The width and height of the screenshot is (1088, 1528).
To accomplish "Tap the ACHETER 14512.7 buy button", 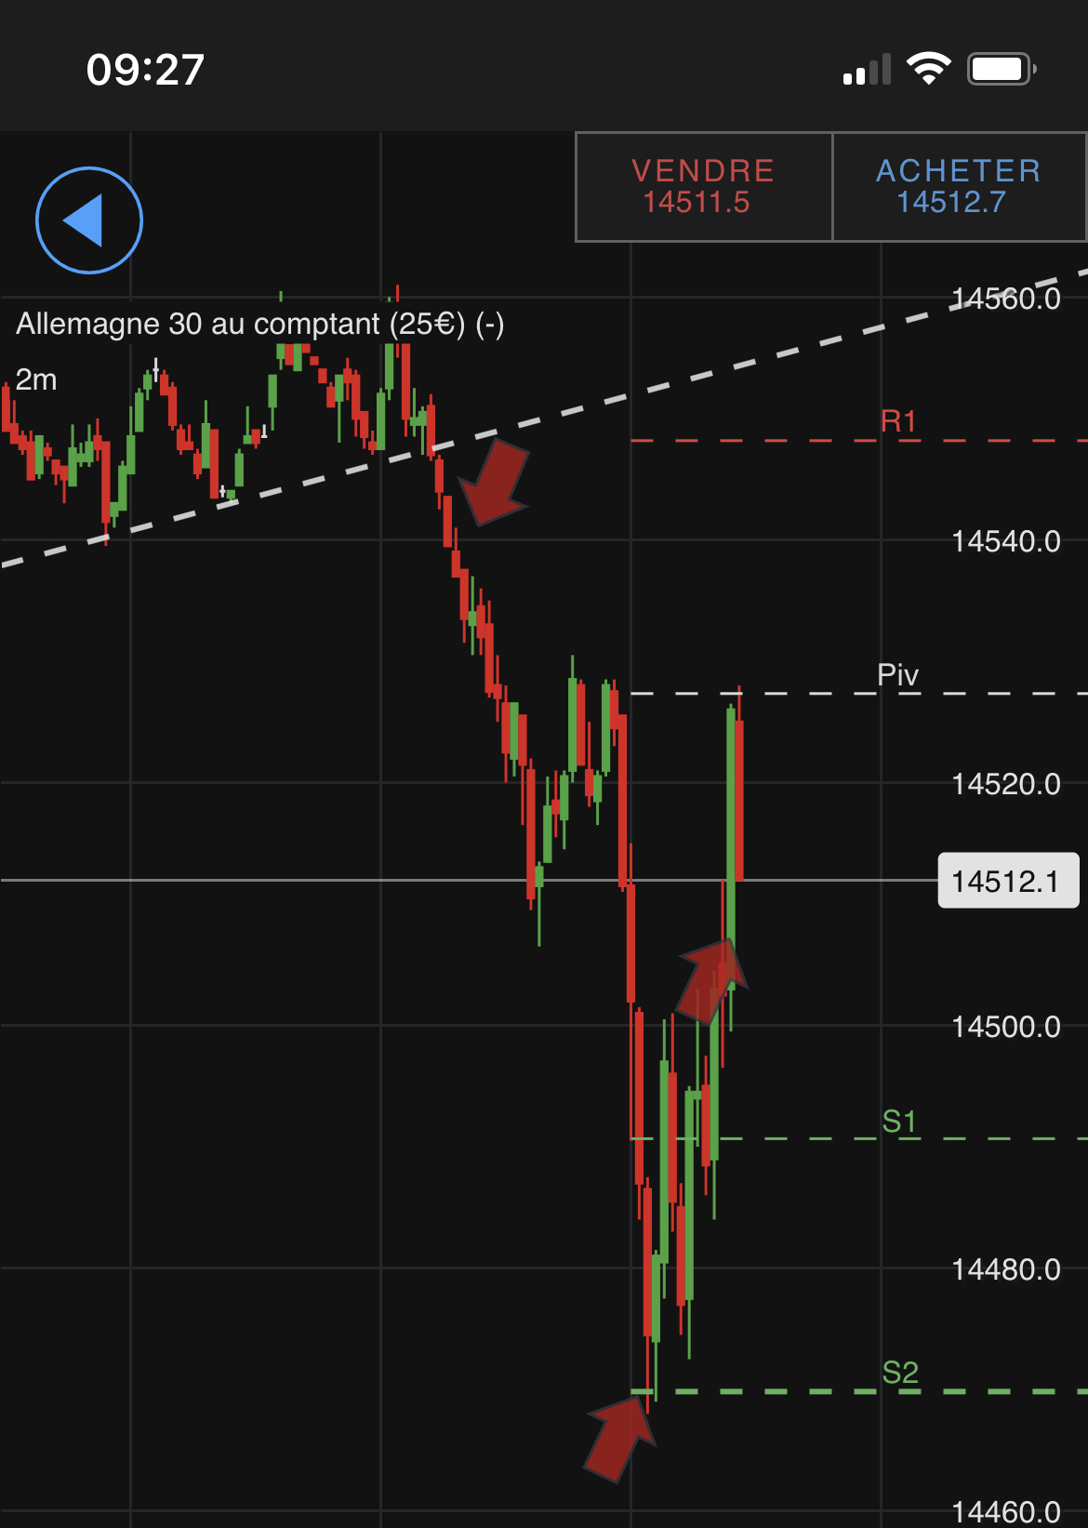I will 959,187.
